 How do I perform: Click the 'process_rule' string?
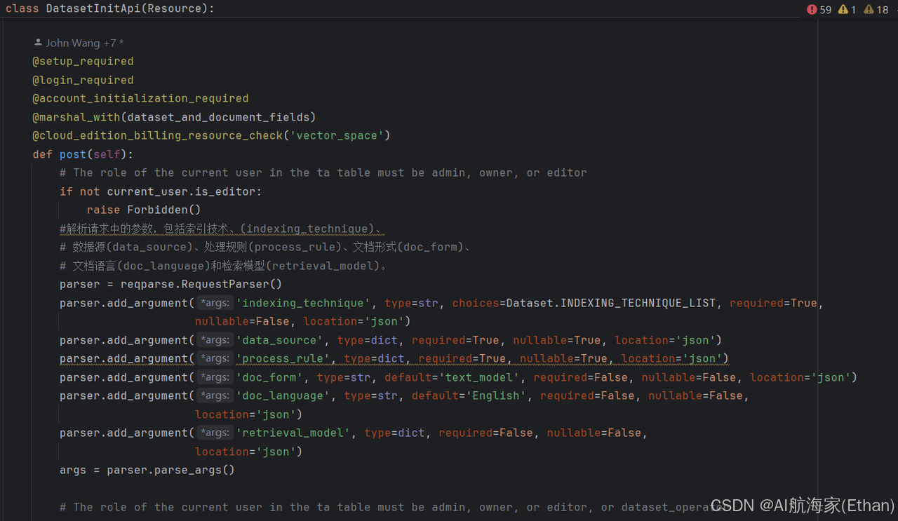point(283,358)
